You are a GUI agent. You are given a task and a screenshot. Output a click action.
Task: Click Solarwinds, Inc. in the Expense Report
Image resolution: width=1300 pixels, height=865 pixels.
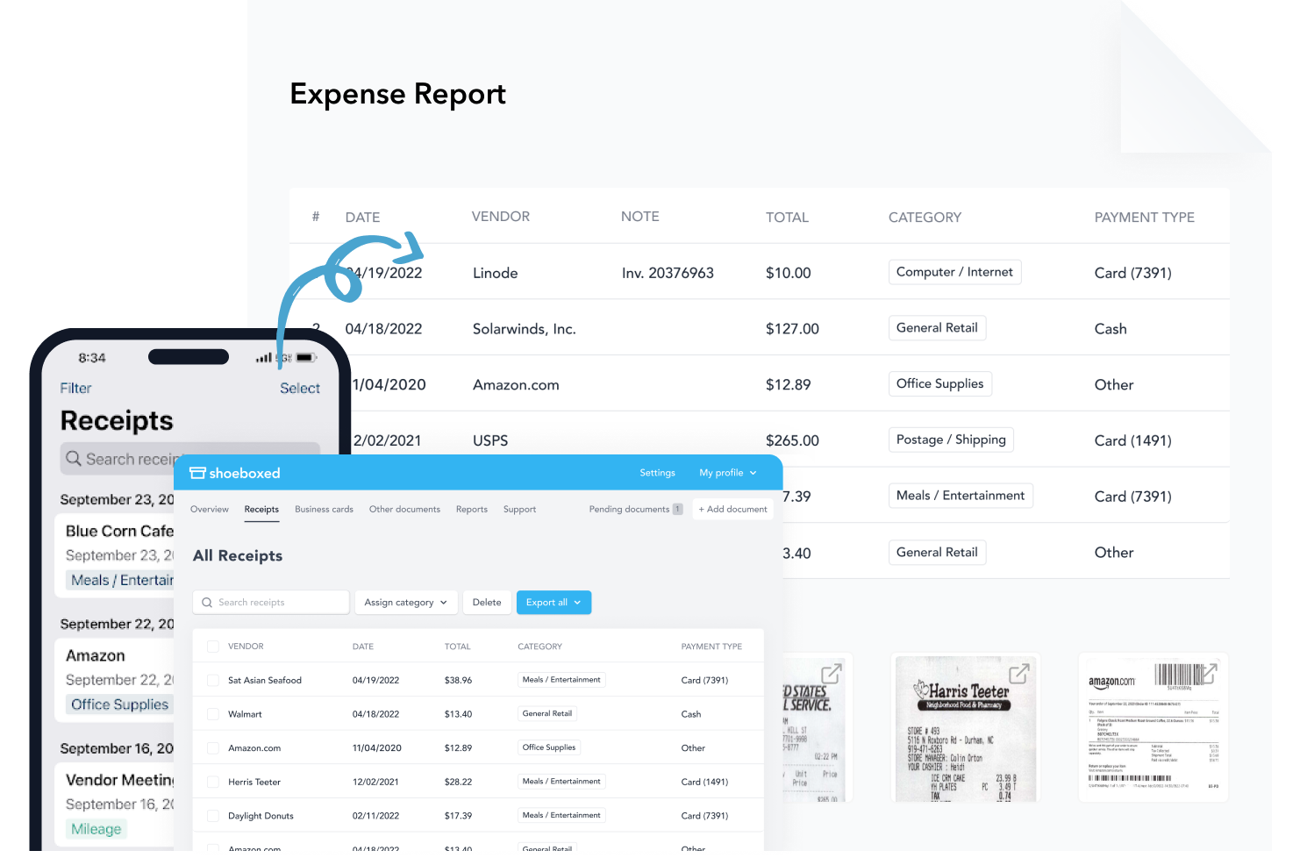click(524, 329)
